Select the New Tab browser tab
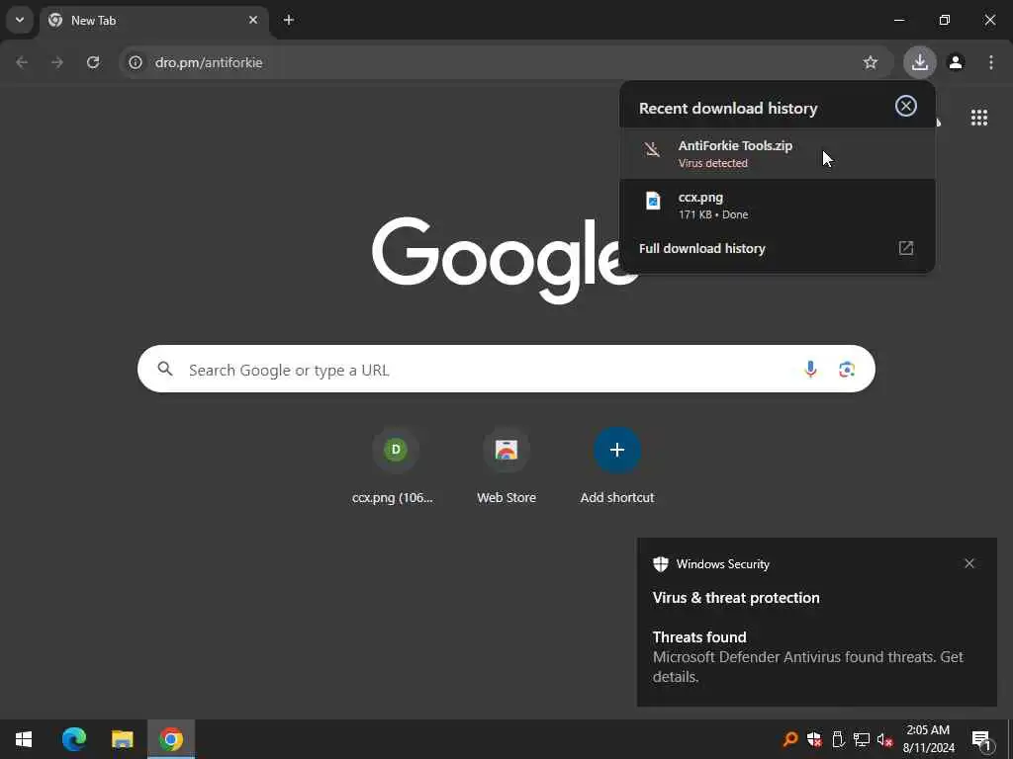 (155, 21)
